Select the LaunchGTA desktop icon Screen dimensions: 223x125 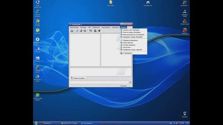point(185,3)
